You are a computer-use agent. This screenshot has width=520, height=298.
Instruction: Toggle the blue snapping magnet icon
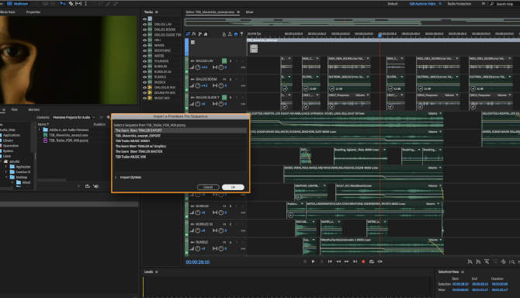tap(236, 34)
